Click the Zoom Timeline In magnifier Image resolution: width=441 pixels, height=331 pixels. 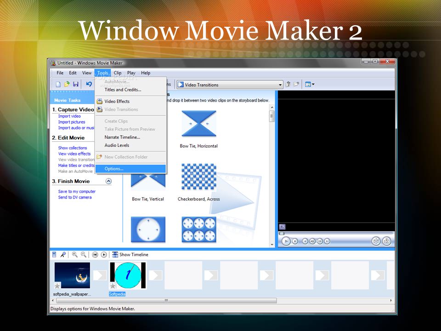(x=75, y=255)
